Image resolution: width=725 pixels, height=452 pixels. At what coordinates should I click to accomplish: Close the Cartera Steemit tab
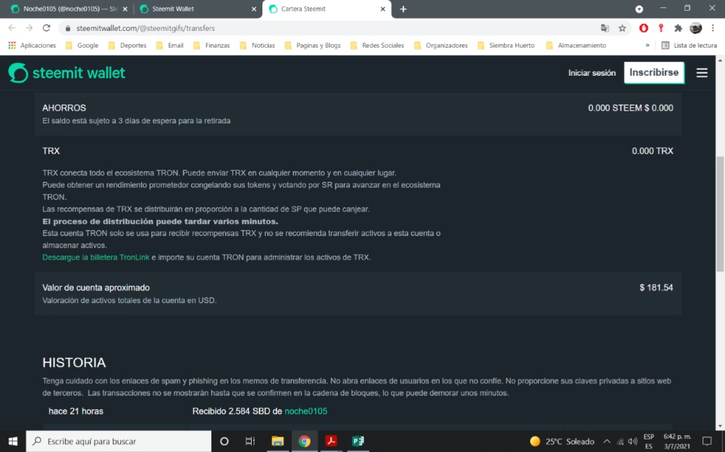pos(383,9)
